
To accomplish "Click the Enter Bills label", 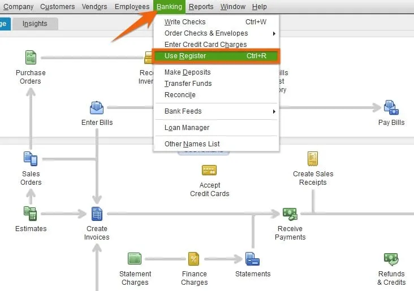I will click(97, 123).
